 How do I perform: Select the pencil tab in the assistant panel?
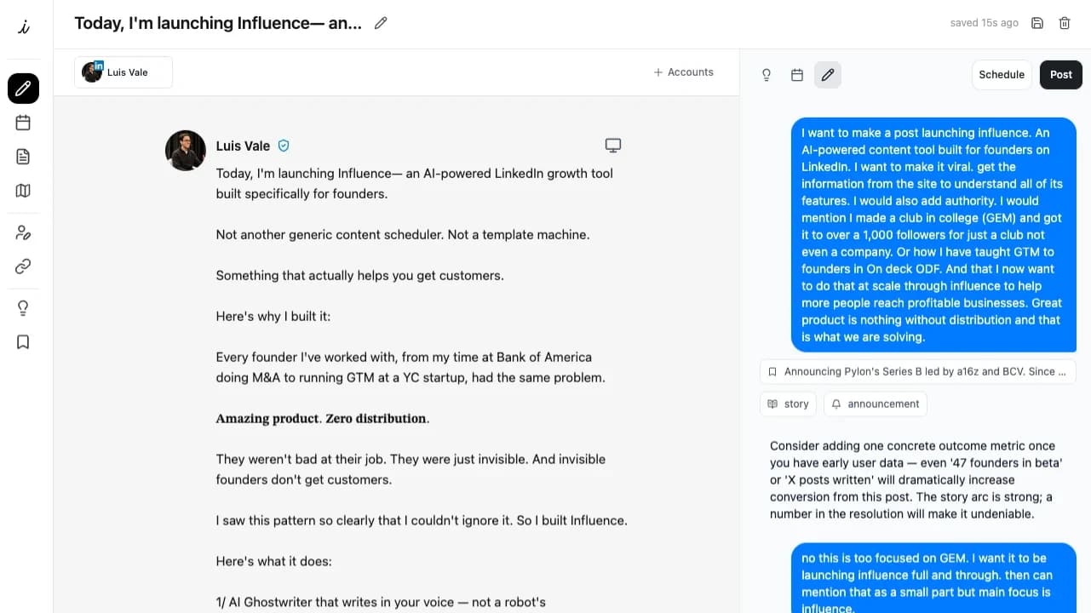(x=827, y=74)
